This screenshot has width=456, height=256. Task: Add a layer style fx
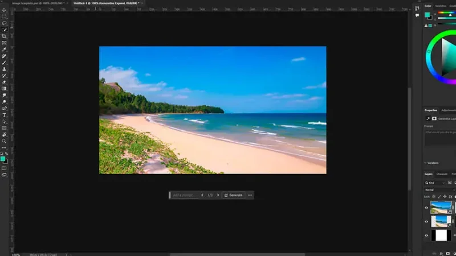[441, 253]
